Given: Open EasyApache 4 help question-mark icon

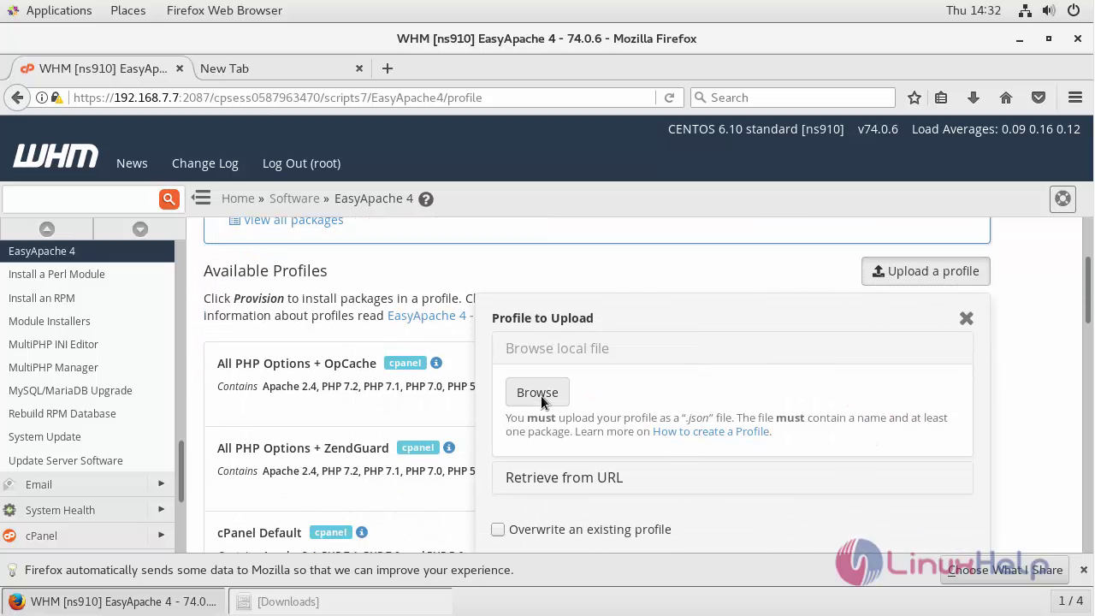Looking at the screenshot, I should pyautogui.click(x=426, y=198).
